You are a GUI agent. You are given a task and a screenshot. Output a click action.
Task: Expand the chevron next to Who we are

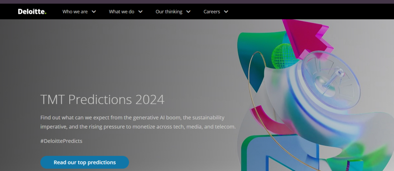click(94, 12)
